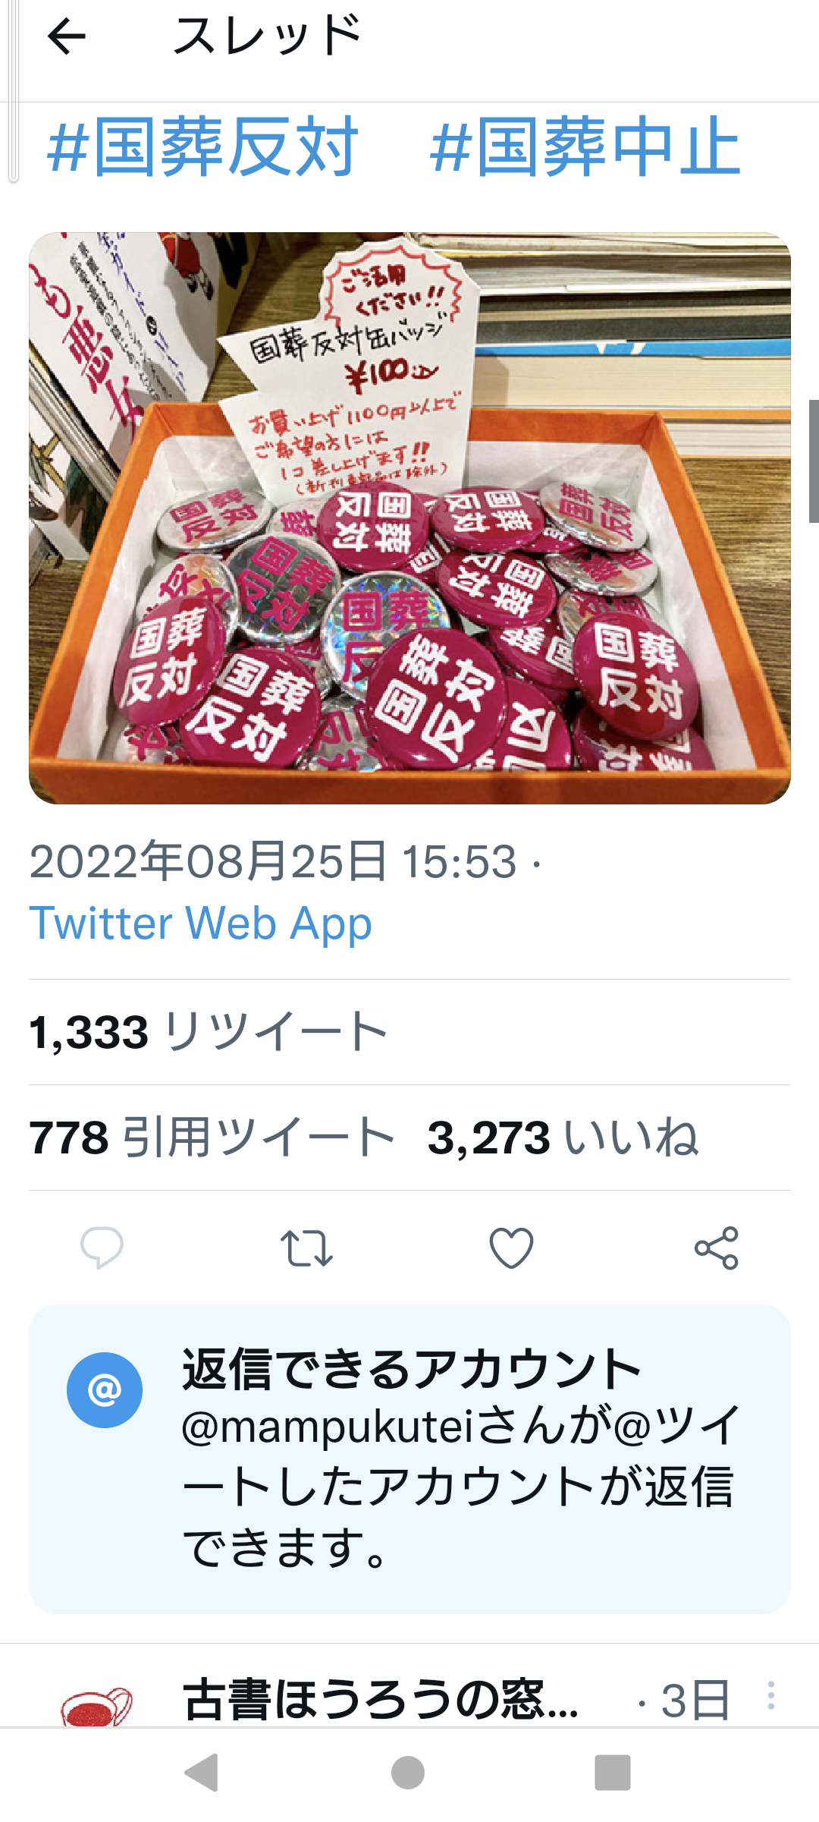
Task: Open 古書ほうろうの窓 reply author name
Action: pyautogui.click(x=381, y=1699)
